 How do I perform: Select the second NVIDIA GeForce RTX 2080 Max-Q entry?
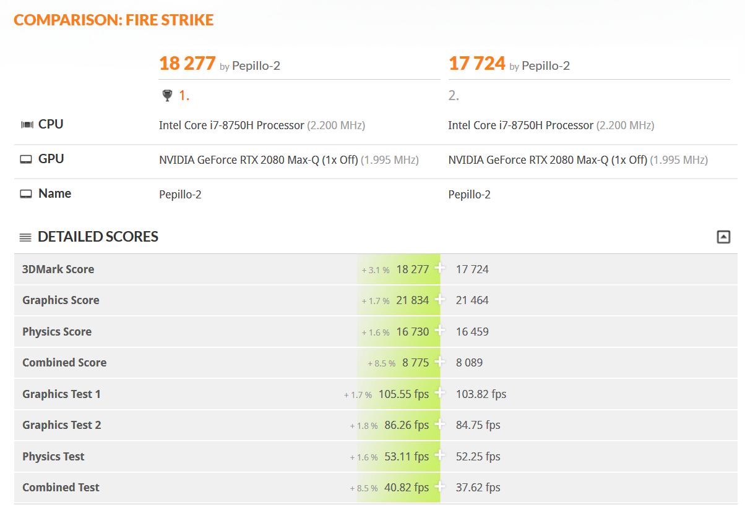(x=548, y=160)
